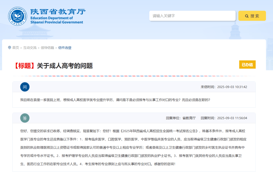Click the Education Department of Shaanxi English subtitle
273x175 pixels.
click(57, 20)
